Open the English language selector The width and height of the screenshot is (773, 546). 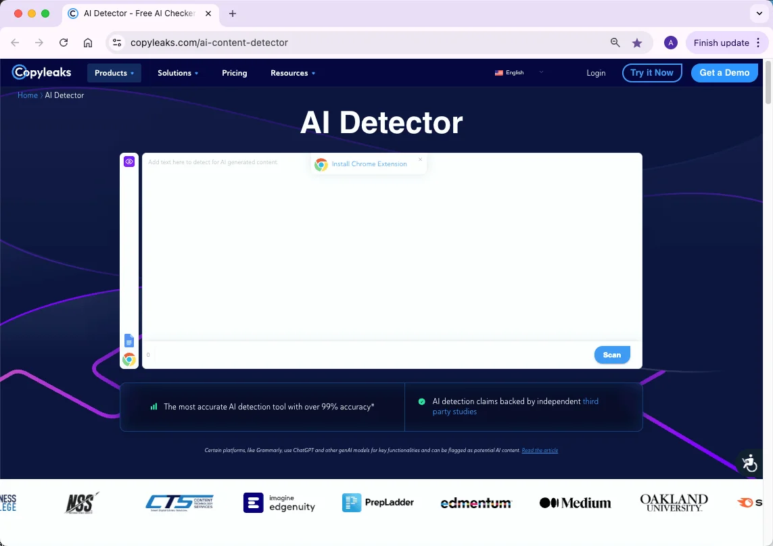coord(519,72)
